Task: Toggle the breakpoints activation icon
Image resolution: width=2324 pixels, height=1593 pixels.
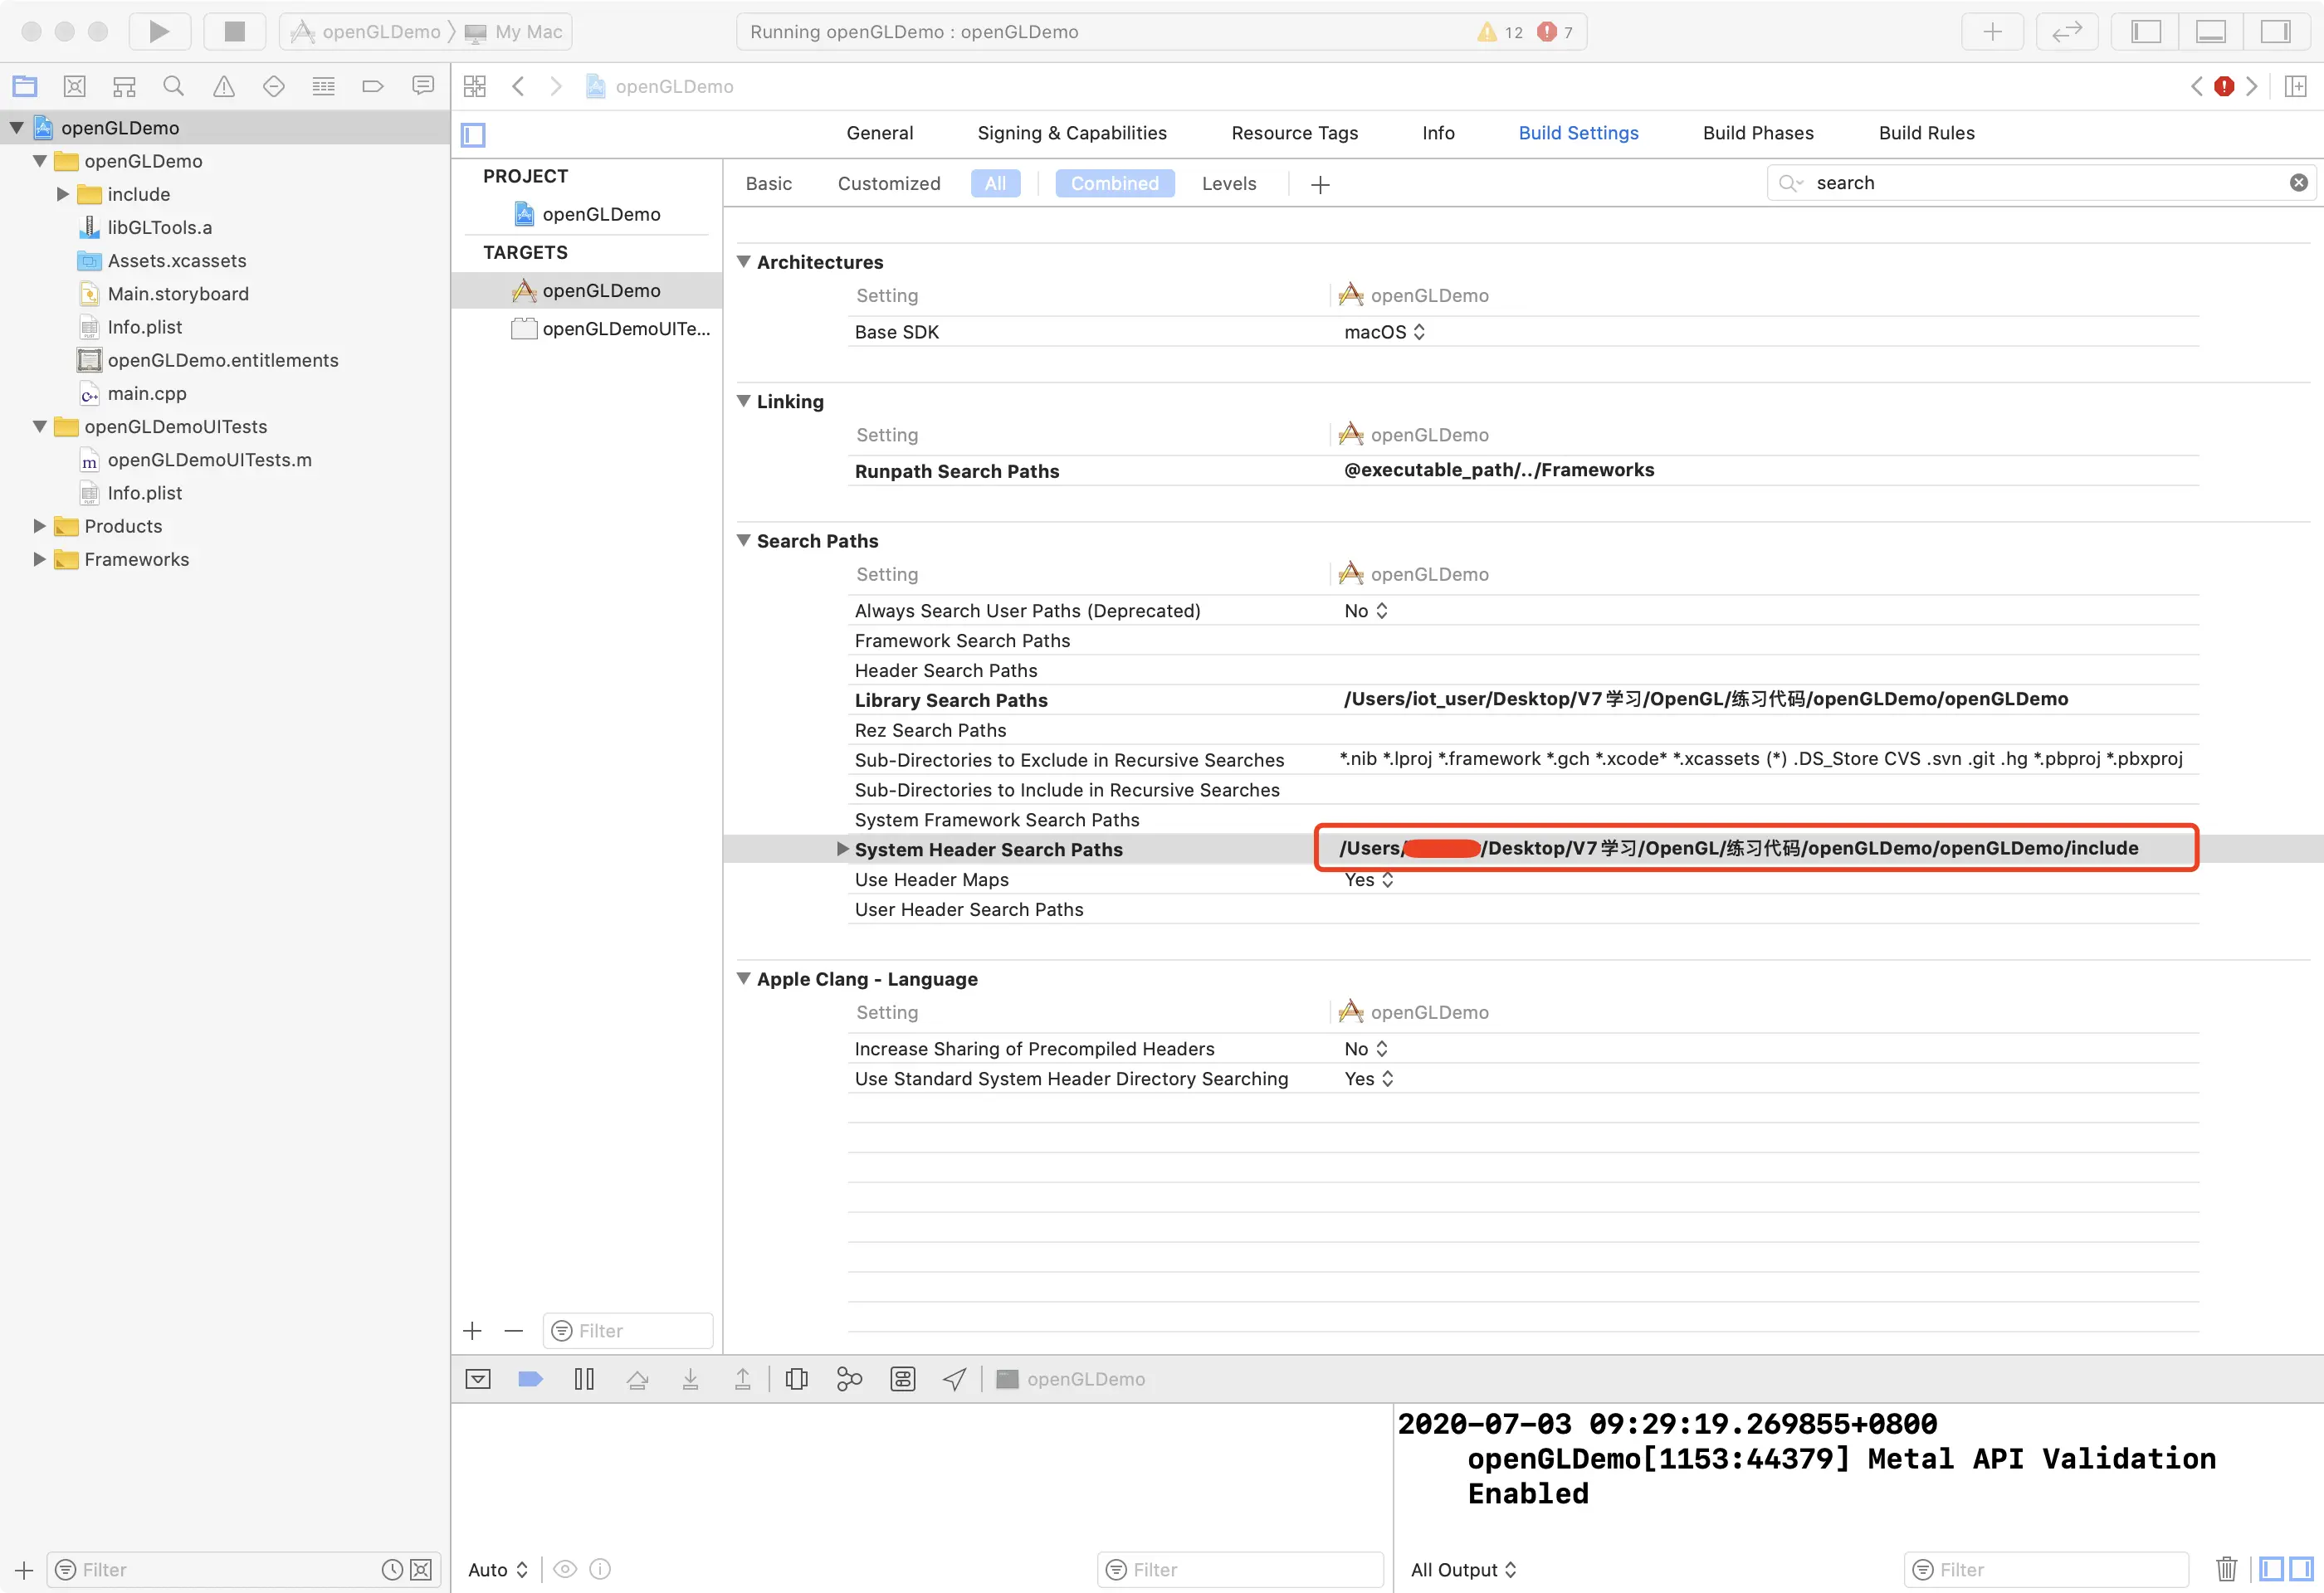Action: tap(530, 1379)
